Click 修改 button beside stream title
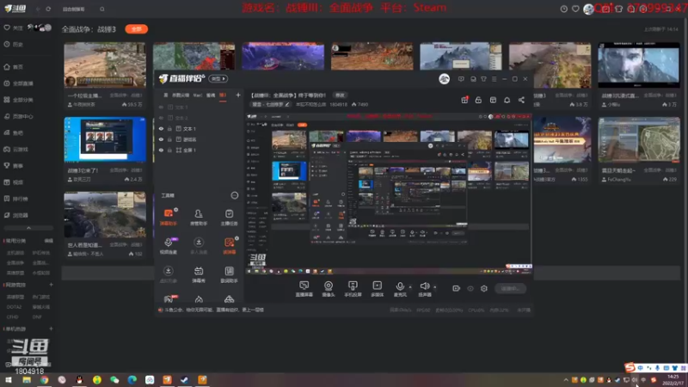Screen dimensions: 688x387 pyautogui.click(x=340, y=95)
